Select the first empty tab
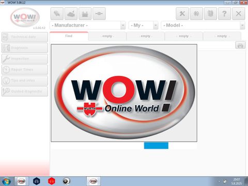 pos(107,36)
